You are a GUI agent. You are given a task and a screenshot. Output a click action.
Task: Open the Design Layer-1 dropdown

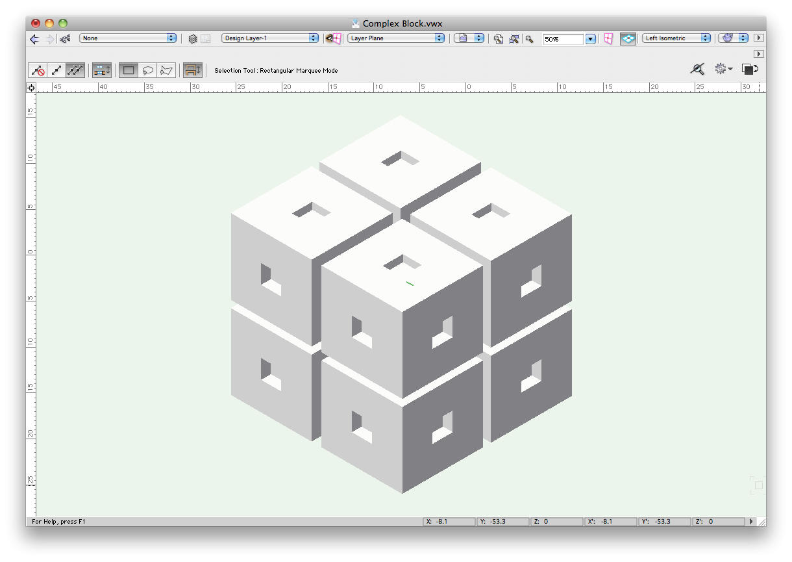pyautogui.click(x=270, y=38)
